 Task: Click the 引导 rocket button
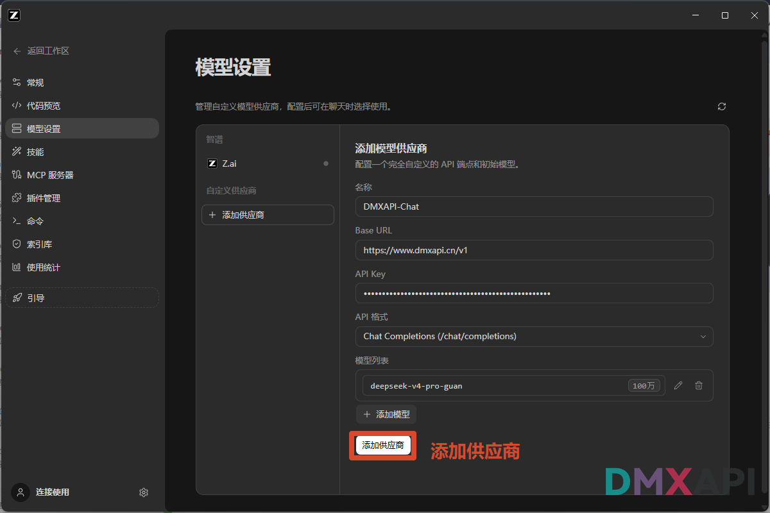[x=81, y=298]
